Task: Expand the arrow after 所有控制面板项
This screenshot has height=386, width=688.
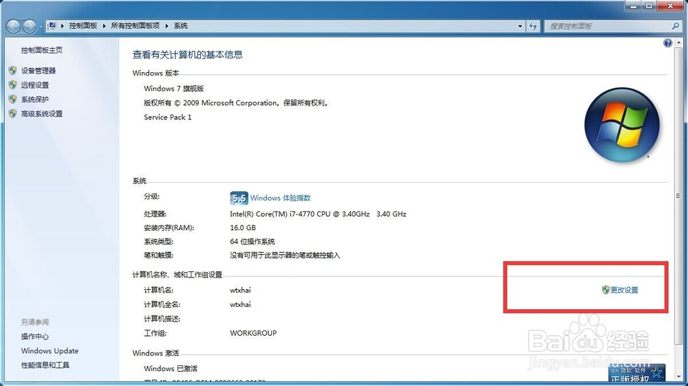Action: point(166,26)
